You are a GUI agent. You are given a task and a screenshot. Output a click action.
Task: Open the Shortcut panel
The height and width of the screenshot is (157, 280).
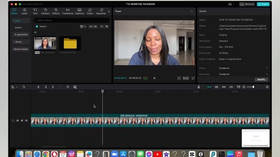(x=247, y=4)
